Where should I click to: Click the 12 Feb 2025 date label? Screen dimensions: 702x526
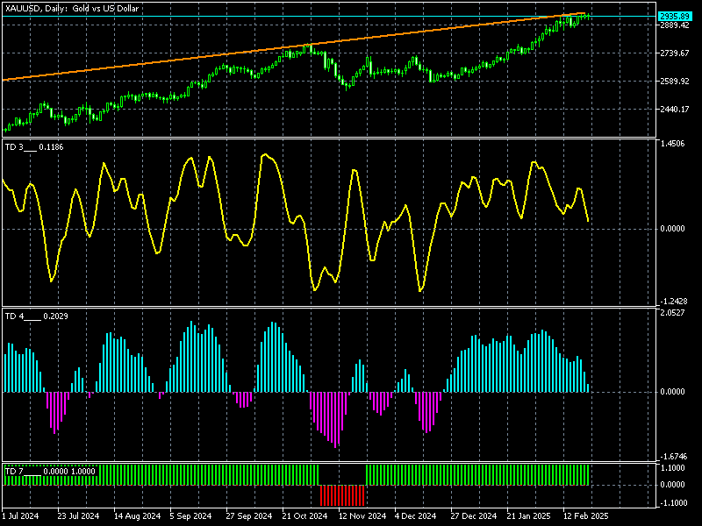(585, 516)
